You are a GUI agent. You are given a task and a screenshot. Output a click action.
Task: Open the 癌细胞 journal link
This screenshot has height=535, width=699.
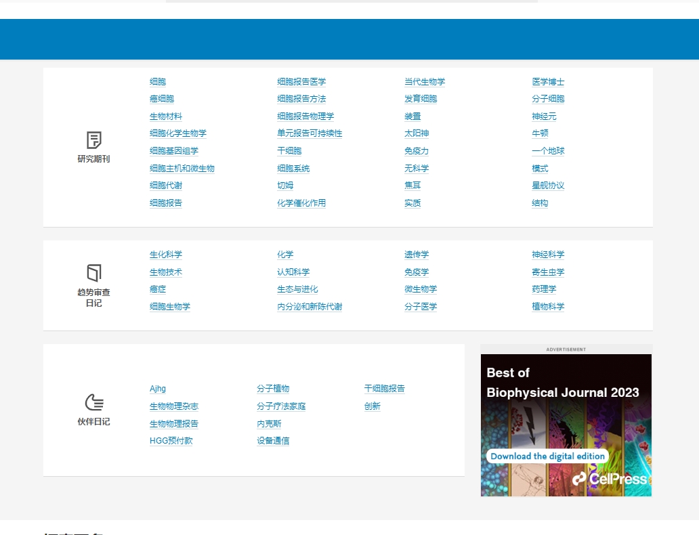[162, 98]
